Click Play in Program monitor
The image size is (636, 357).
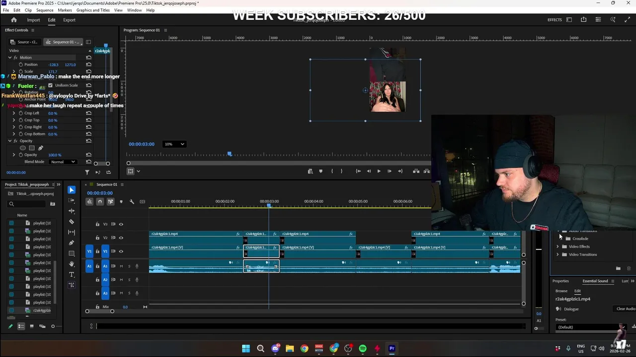pos(379,171)
